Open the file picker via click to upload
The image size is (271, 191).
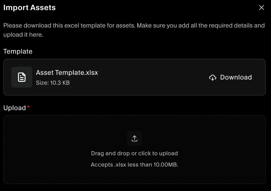pos(134,153)
